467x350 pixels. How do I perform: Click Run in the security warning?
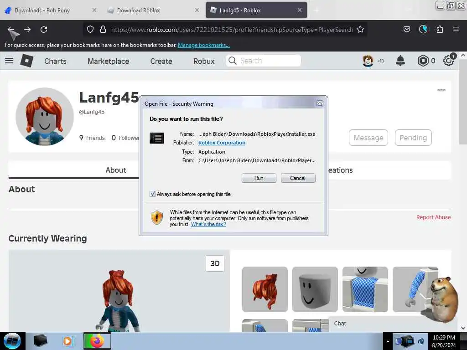259,178
